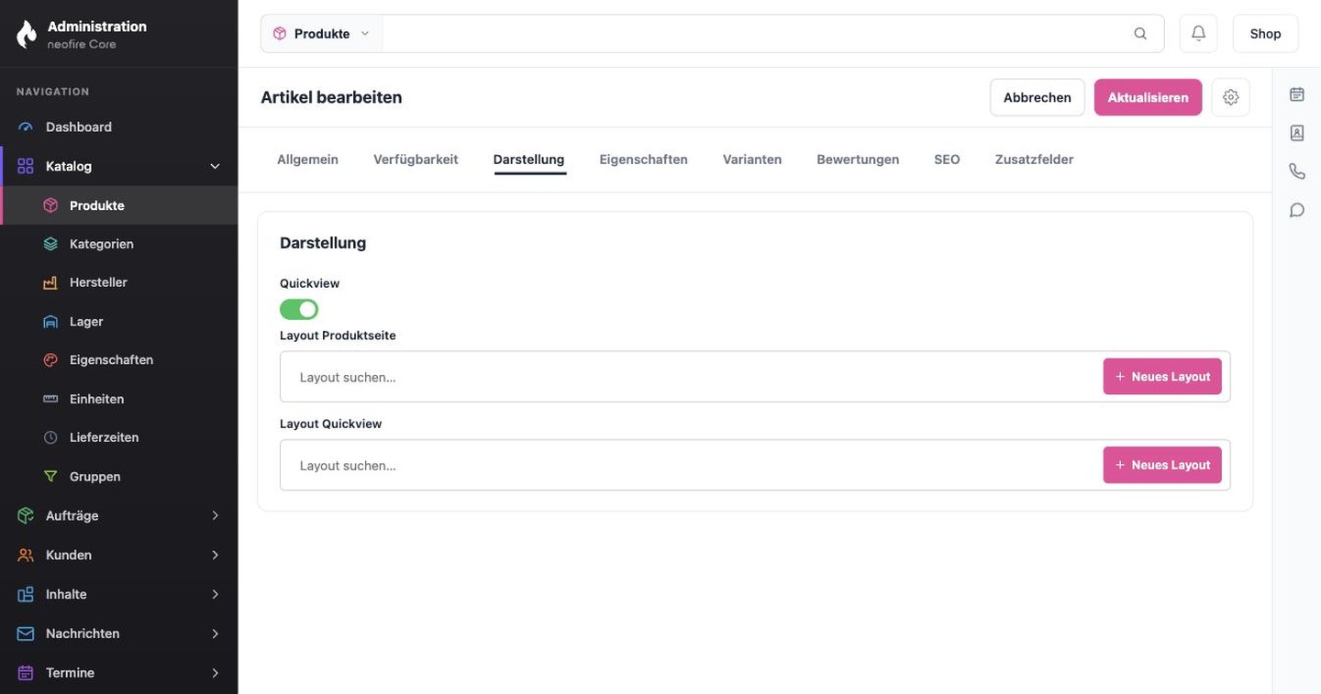Open the calendar icon in right sidebar

click(1296, 94)
